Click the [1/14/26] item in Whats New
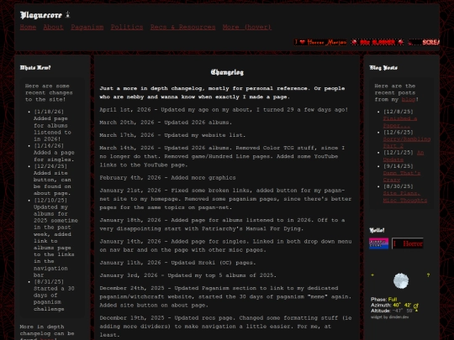Viewport: 454px width, 340px height. coord(54,153)
